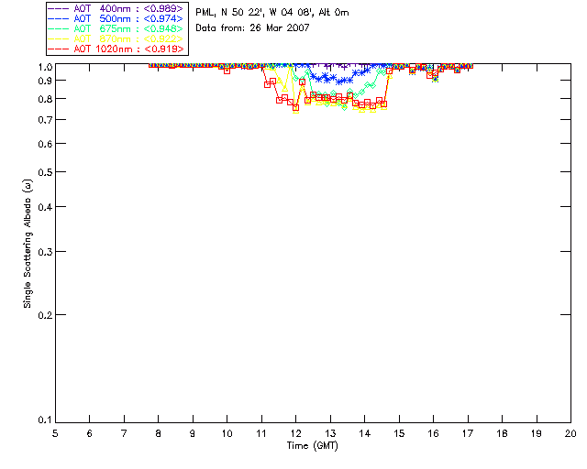Click the 0.4 y-axis tick label
Image resolution: width=587 pixels, height=469 pixels.
[45, 207]
